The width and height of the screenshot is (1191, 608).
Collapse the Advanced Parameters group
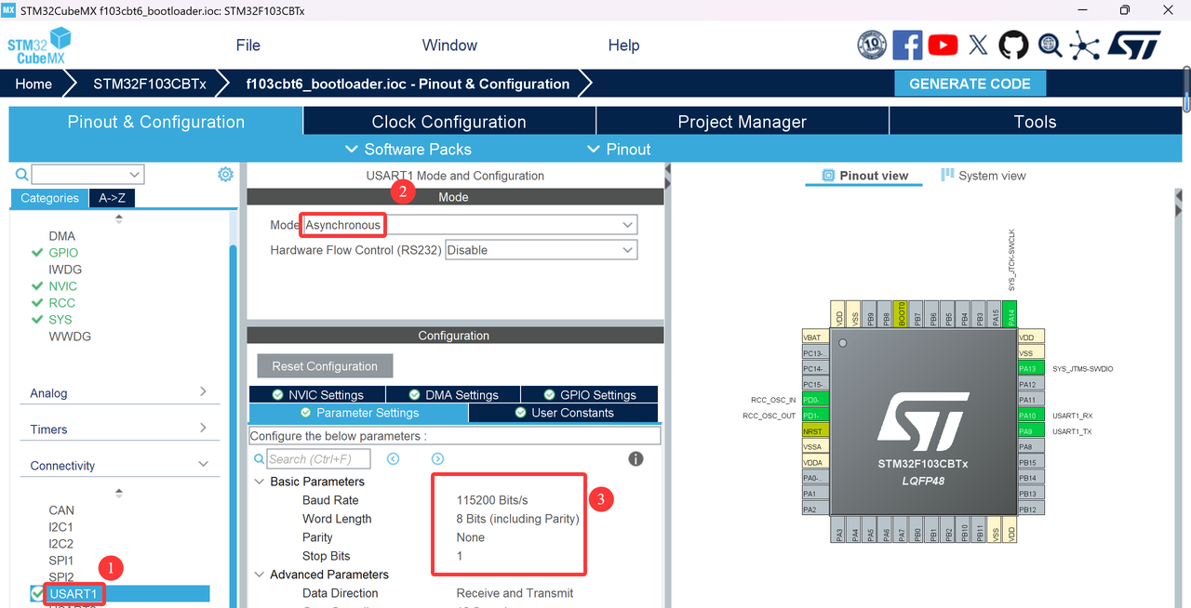click(x=260, y=575)
